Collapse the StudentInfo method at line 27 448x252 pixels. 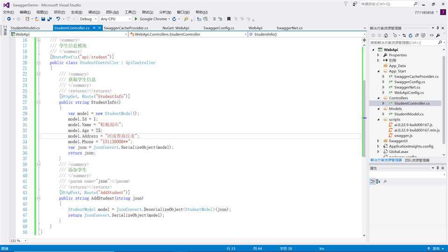pyautogui.click(x=39, y=102)
